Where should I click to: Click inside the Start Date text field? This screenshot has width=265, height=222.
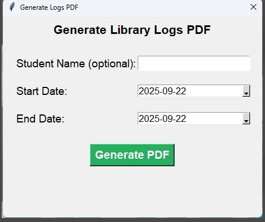tap(190, 91)
